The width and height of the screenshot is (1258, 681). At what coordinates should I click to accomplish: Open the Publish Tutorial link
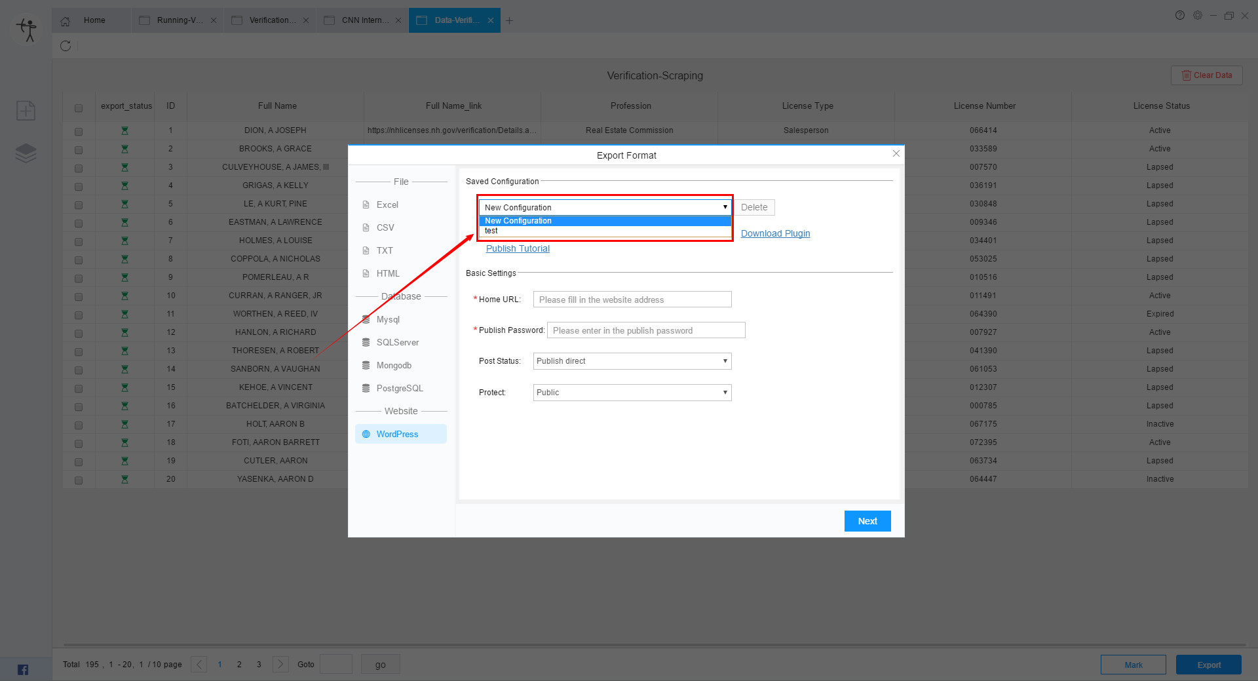click(518, 248)
